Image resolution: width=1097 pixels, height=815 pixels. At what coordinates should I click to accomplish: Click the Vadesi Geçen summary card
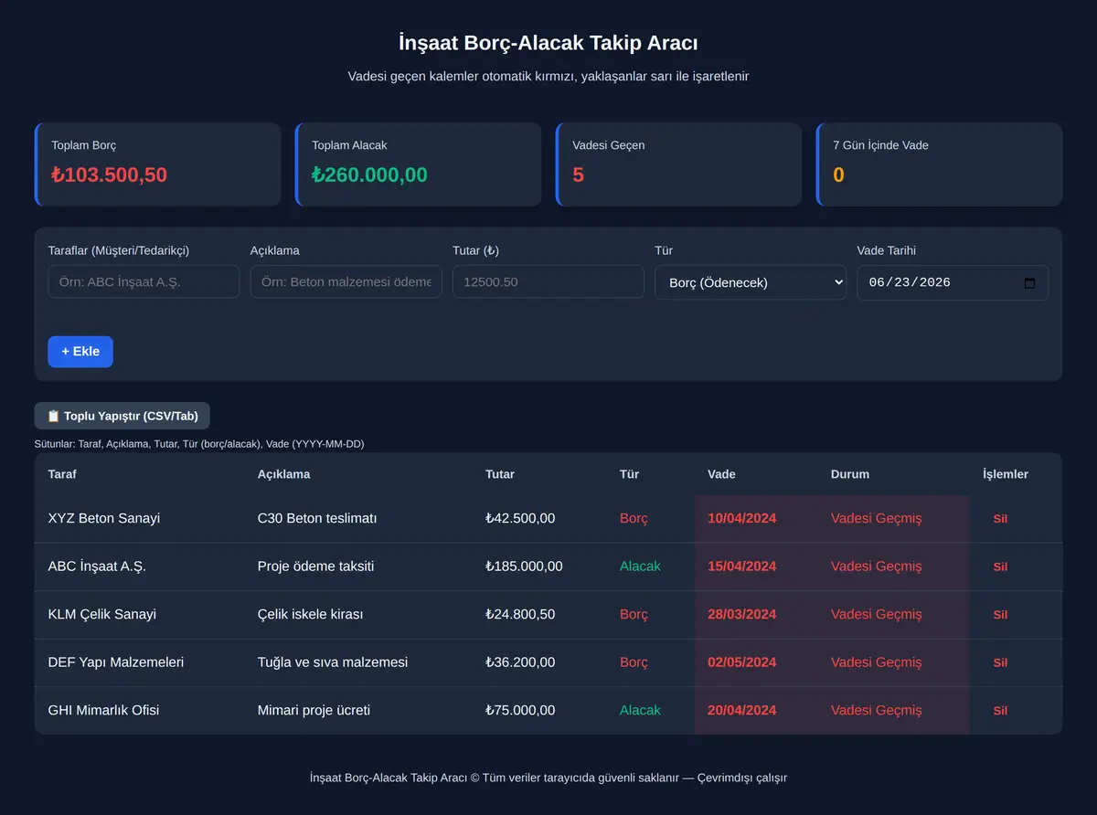(678, 164)
